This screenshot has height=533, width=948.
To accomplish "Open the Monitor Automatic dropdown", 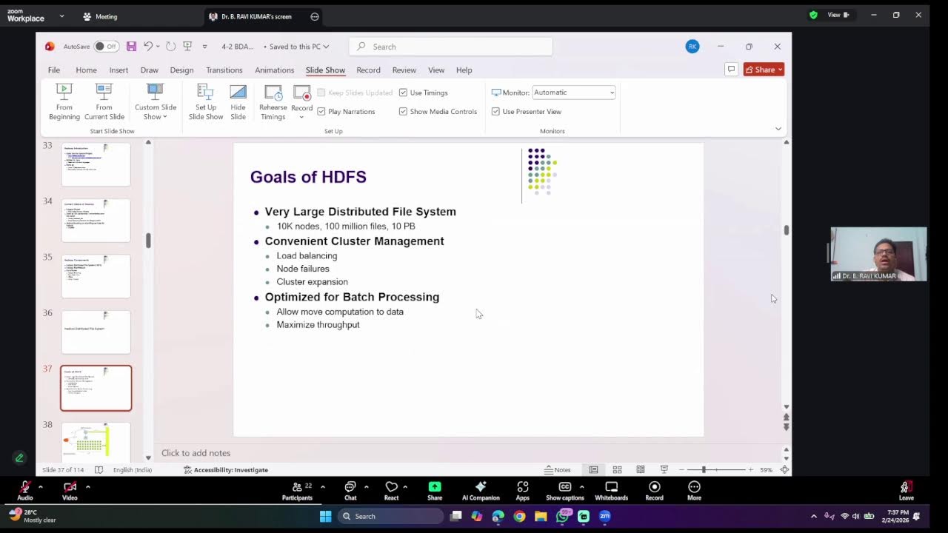I will (x=574, y=93).
